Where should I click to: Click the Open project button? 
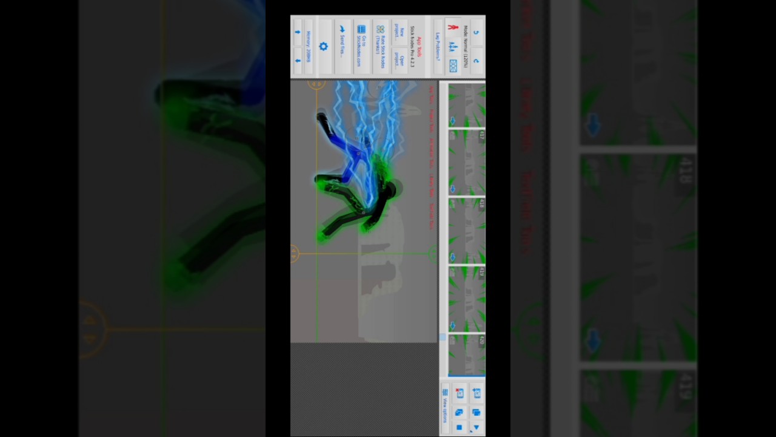(400, 61)
